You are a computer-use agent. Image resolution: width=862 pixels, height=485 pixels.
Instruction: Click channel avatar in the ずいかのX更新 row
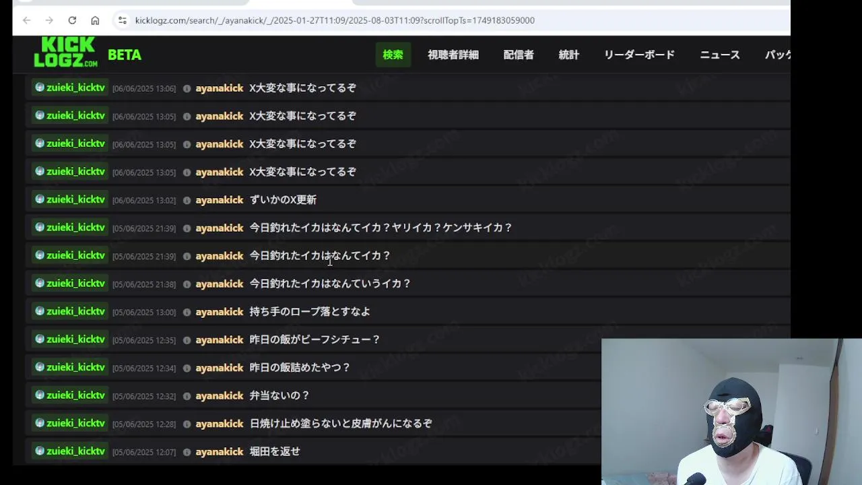(x=40, y=199)
